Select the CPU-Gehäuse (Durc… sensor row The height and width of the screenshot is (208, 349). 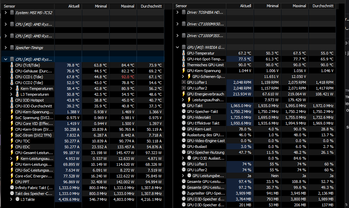click(x=83, y=71)
